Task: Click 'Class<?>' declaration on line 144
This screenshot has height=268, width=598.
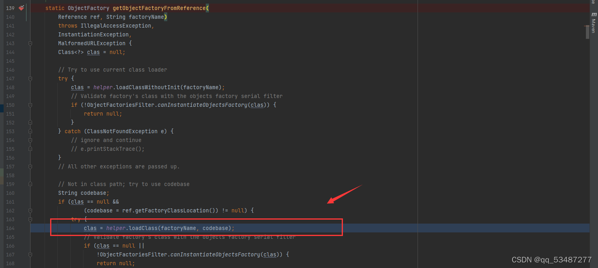Action: click(71, 52)
